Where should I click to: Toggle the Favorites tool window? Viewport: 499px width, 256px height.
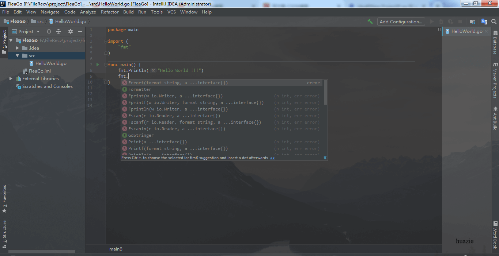pyautogui.click(x=4, y=199)
